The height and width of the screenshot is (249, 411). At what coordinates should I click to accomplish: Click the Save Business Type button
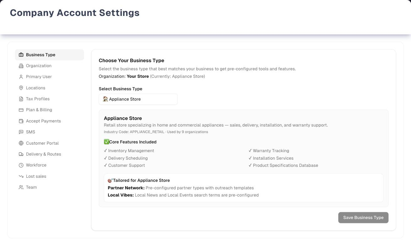363,218
